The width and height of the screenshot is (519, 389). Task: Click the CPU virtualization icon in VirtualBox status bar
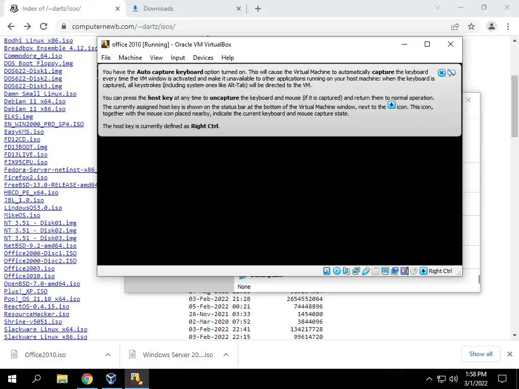click(x=404, y=271)
